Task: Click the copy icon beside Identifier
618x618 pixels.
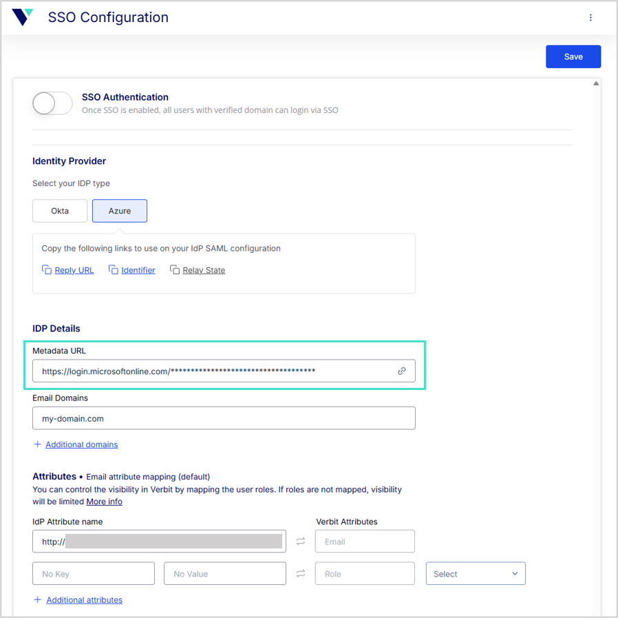Action: point(113,270)
